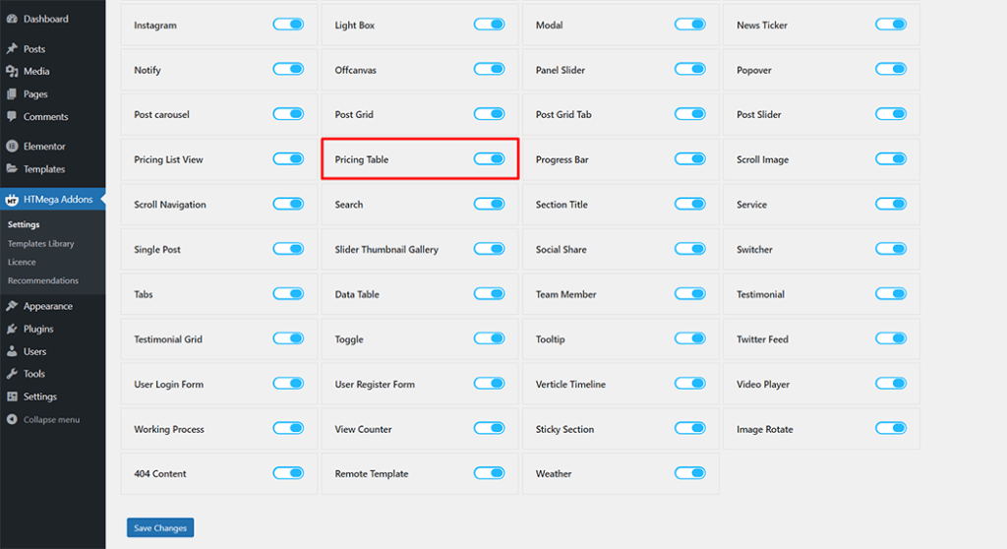Viewport: 1007px width, 549px height.
Task: Click the Pages icon in sidebar
Action: [x=12, y=93]
